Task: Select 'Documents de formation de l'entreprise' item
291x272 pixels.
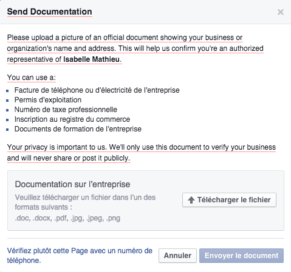Action: (78, 129)
